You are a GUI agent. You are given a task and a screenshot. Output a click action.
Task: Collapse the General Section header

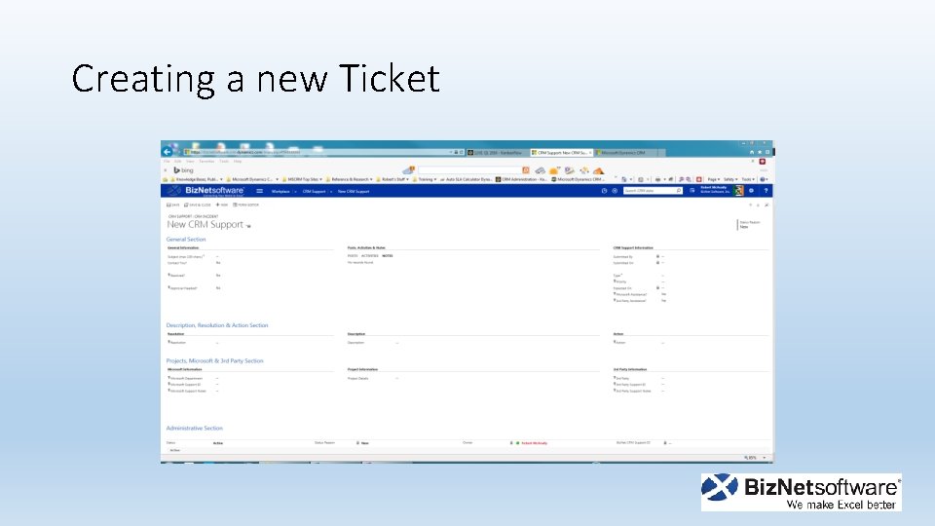[186, 240]
